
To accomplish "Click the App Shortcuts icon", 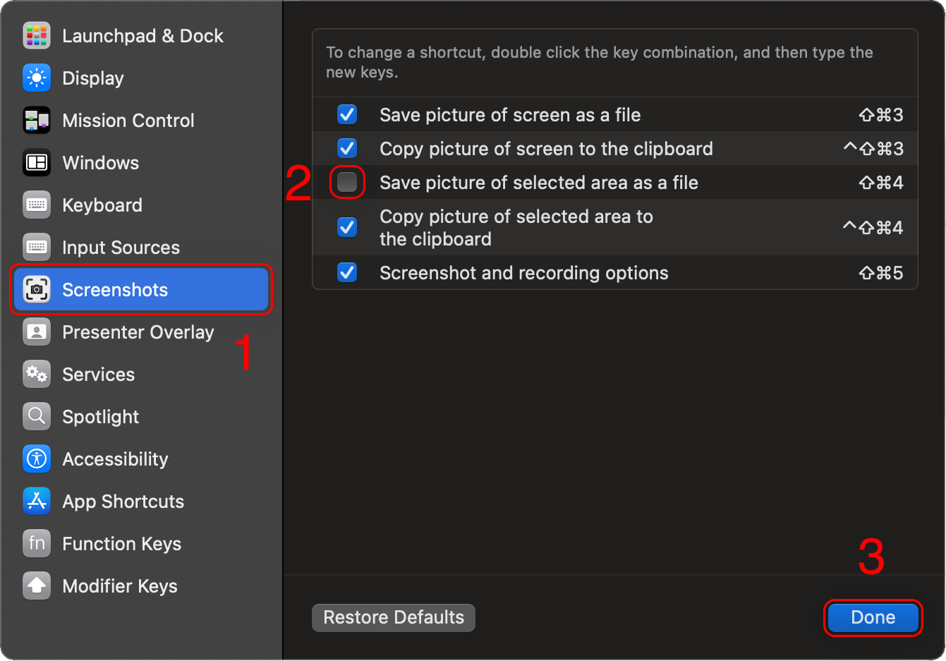I will coord(37,502).
